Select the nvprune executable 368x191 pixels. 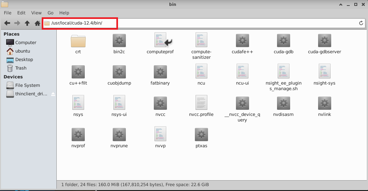pos(119,135)
